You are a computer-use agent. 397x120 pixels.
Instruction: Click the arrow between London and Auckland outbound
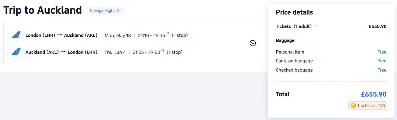point(60,35)
